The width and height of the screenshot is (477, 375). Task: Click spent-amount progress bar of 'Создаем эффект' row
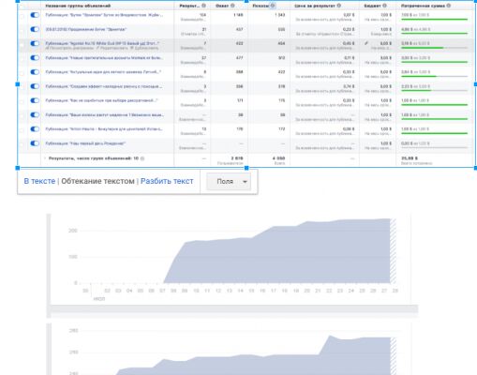(434, 91)
